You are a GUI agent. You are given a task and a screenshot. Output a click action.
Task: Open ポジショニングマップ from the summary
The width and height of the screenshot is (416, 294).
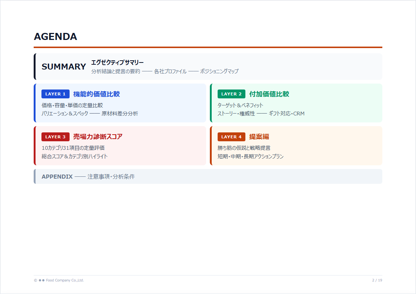tap(220, 71)
